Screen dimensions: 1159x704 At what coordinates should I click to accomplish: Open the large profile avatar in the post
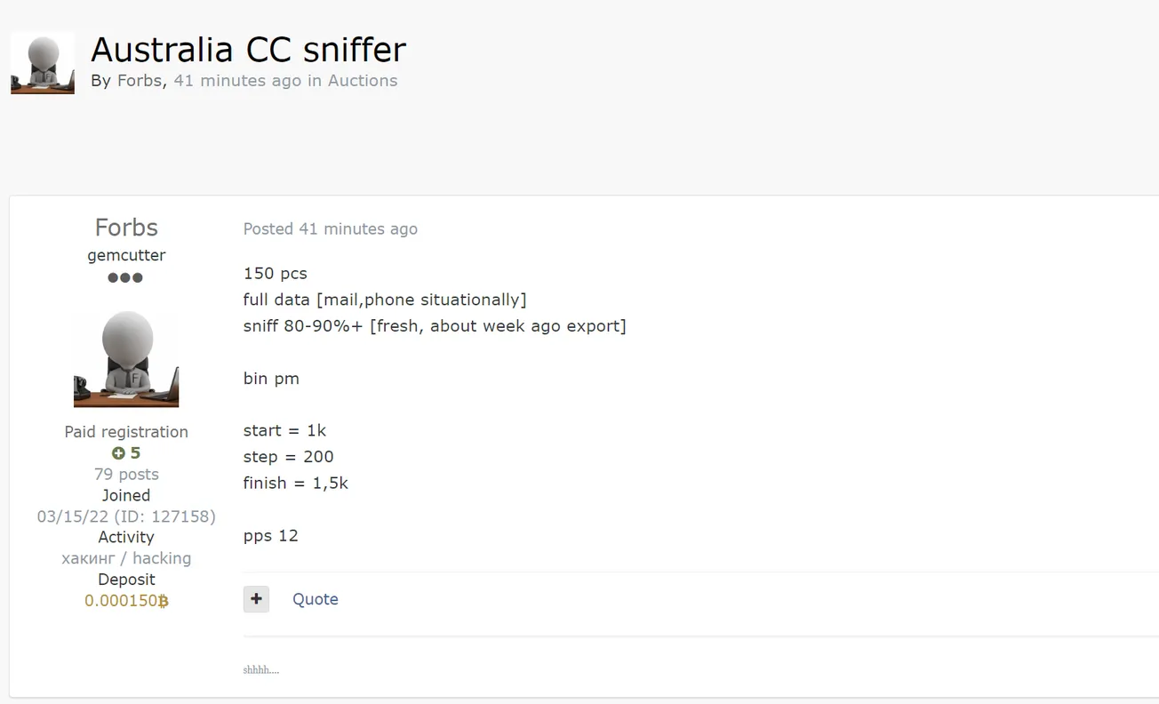click(x=126, y=359)
